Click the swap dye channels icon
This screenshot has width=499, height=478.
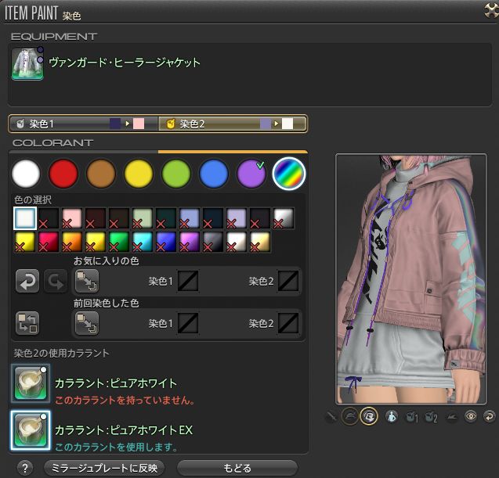[27, 322]
